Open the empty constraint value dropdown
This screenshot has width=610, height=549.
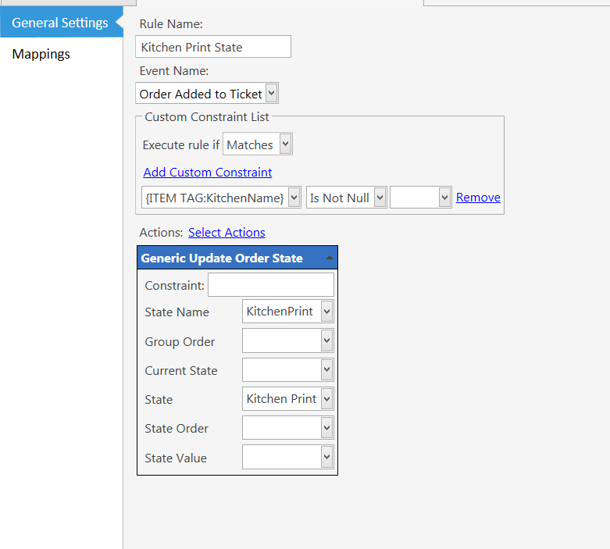(x=444, y=198)
